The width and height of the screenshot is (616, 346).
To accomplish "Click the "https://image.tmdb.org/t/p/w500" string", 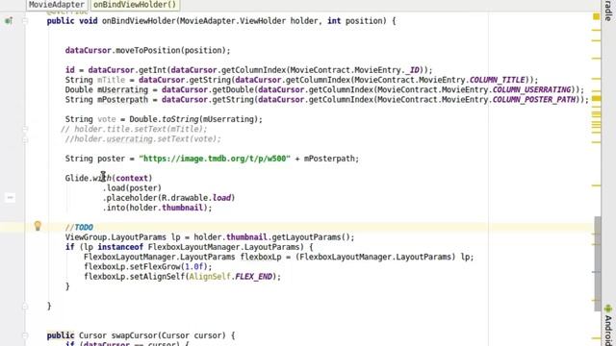I will click(215, 159).
